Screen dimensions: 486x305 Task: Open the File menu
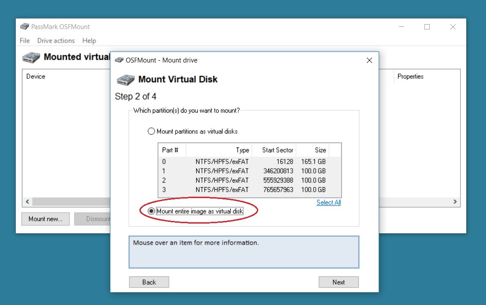point(25,40)
